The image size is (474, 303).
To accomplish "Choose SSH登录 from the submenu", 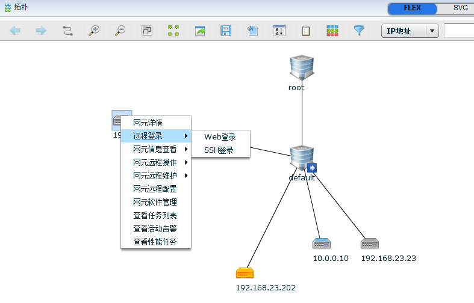I will (x=219, y=150).
